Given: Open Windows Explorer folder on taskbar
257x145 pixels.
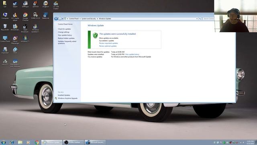Looking at the screenshot, I should pyautogui.click(x=20, y=142).
